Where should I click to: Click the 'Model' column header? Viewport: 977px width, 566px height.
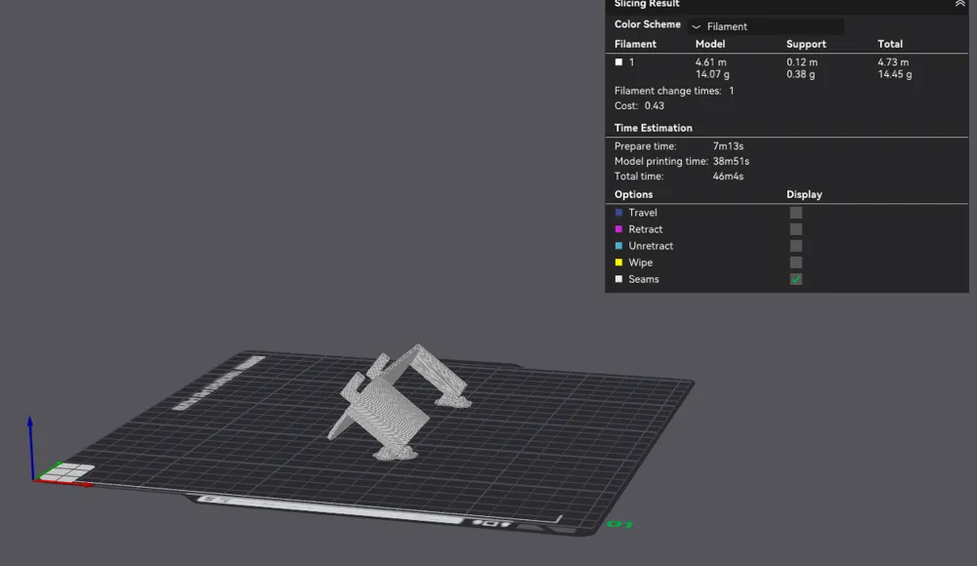click(709, 44)
